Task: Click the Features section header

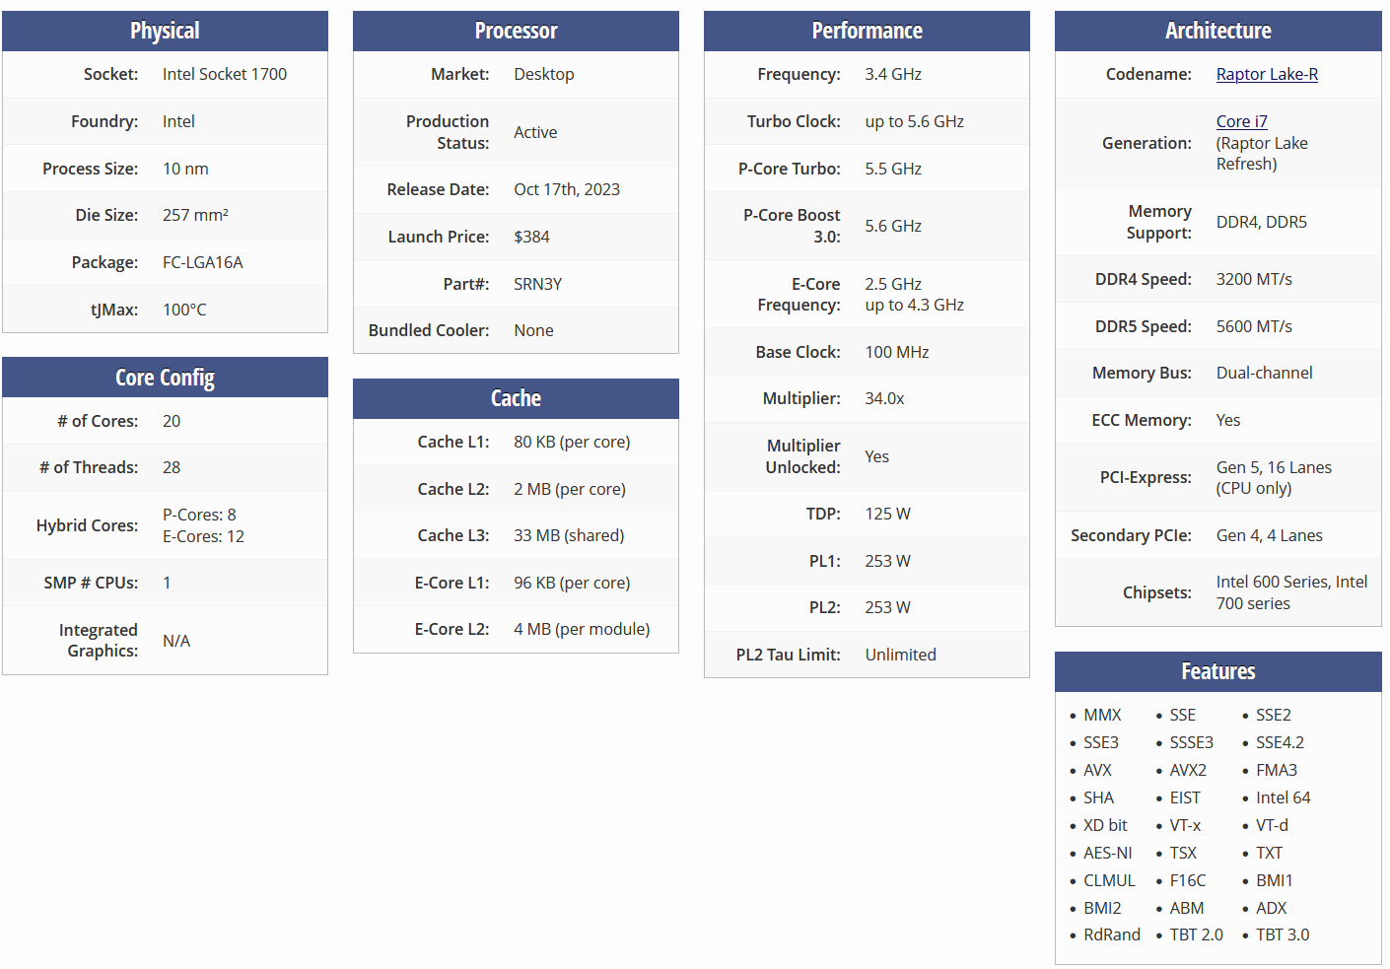Action: [1218, 671]
